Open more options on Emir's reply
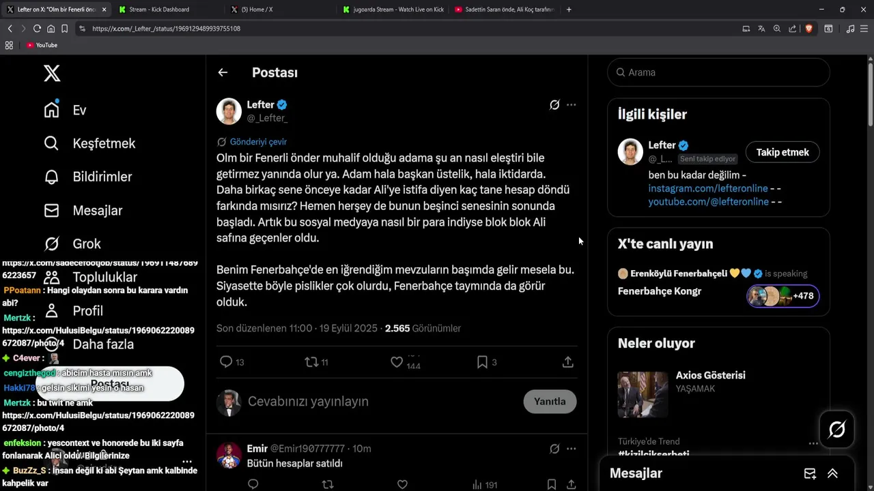The height and width of the screenshot is (491, 874). coord(572,448)
